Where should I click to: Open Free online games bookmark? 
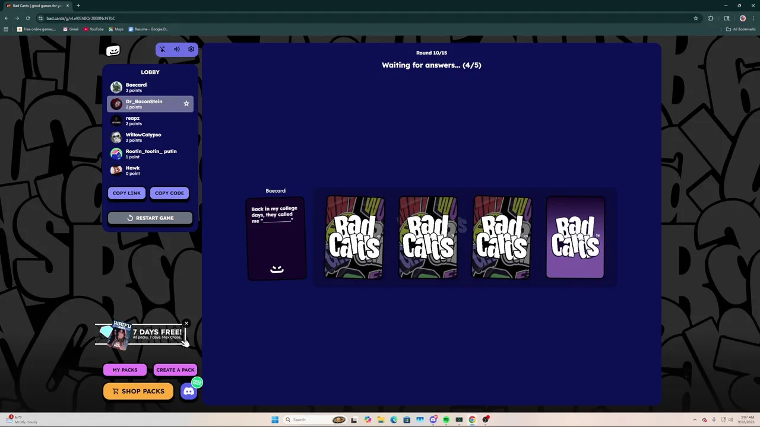[x=36, y=29]
